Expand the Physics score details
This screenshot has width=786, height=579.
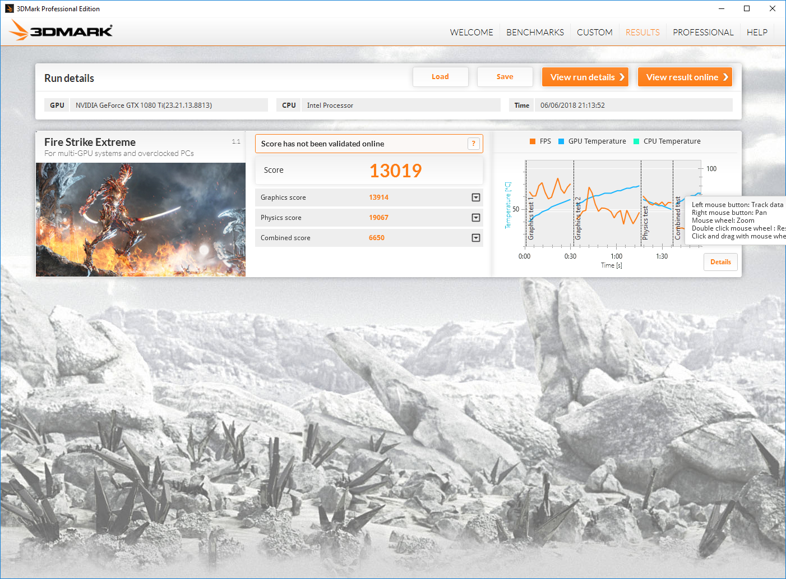tap(476, 218)
